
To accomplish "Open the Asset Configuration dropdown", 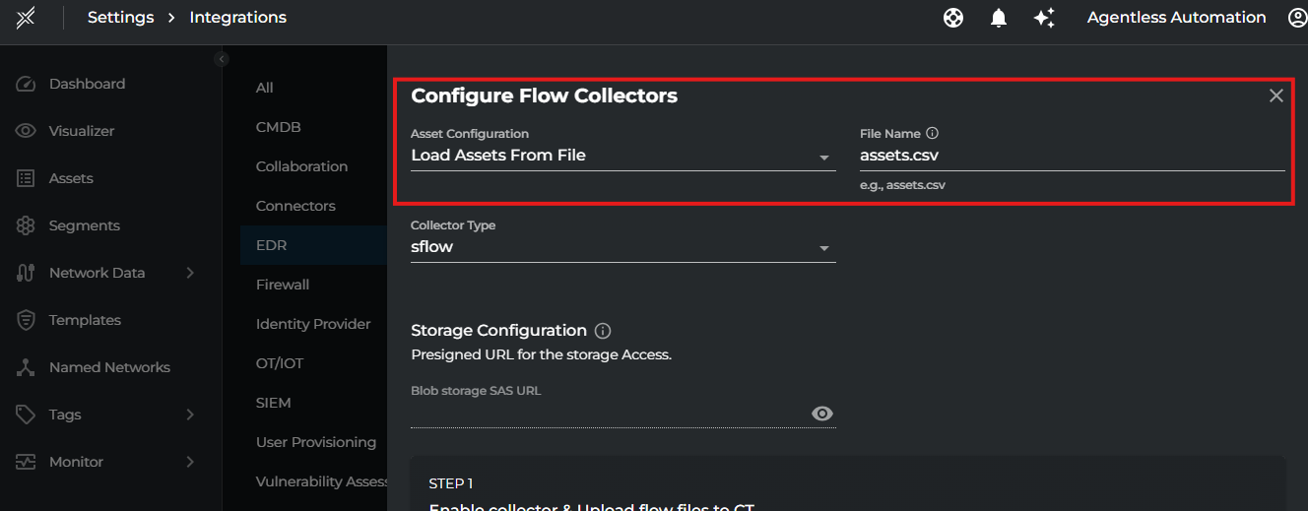I will [622, 156].
